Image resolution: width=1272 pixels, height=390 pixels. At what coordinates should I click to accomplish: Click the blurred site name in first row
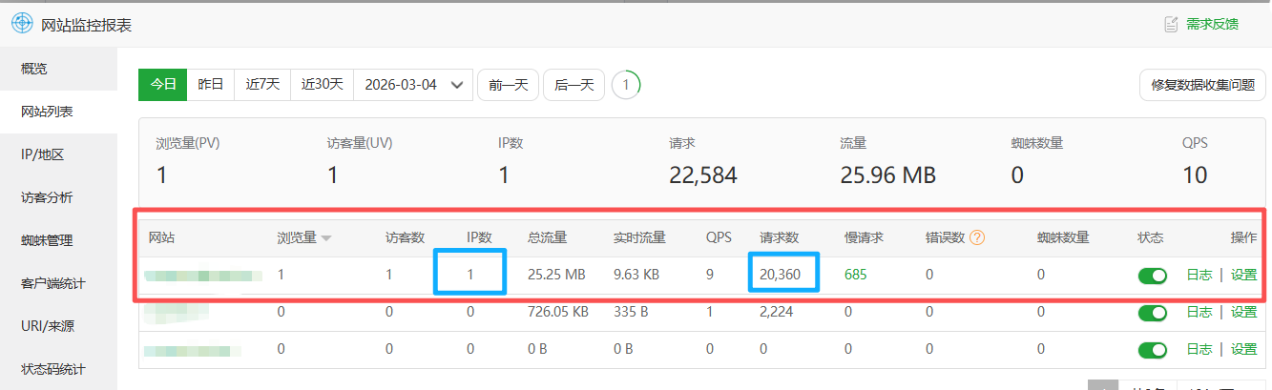point(203,275)
